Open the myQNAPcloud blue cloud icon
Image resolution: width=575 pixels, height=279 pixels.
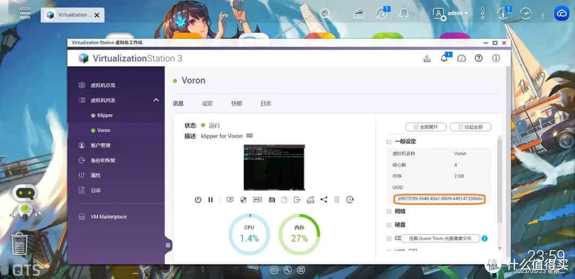[562, 13]
